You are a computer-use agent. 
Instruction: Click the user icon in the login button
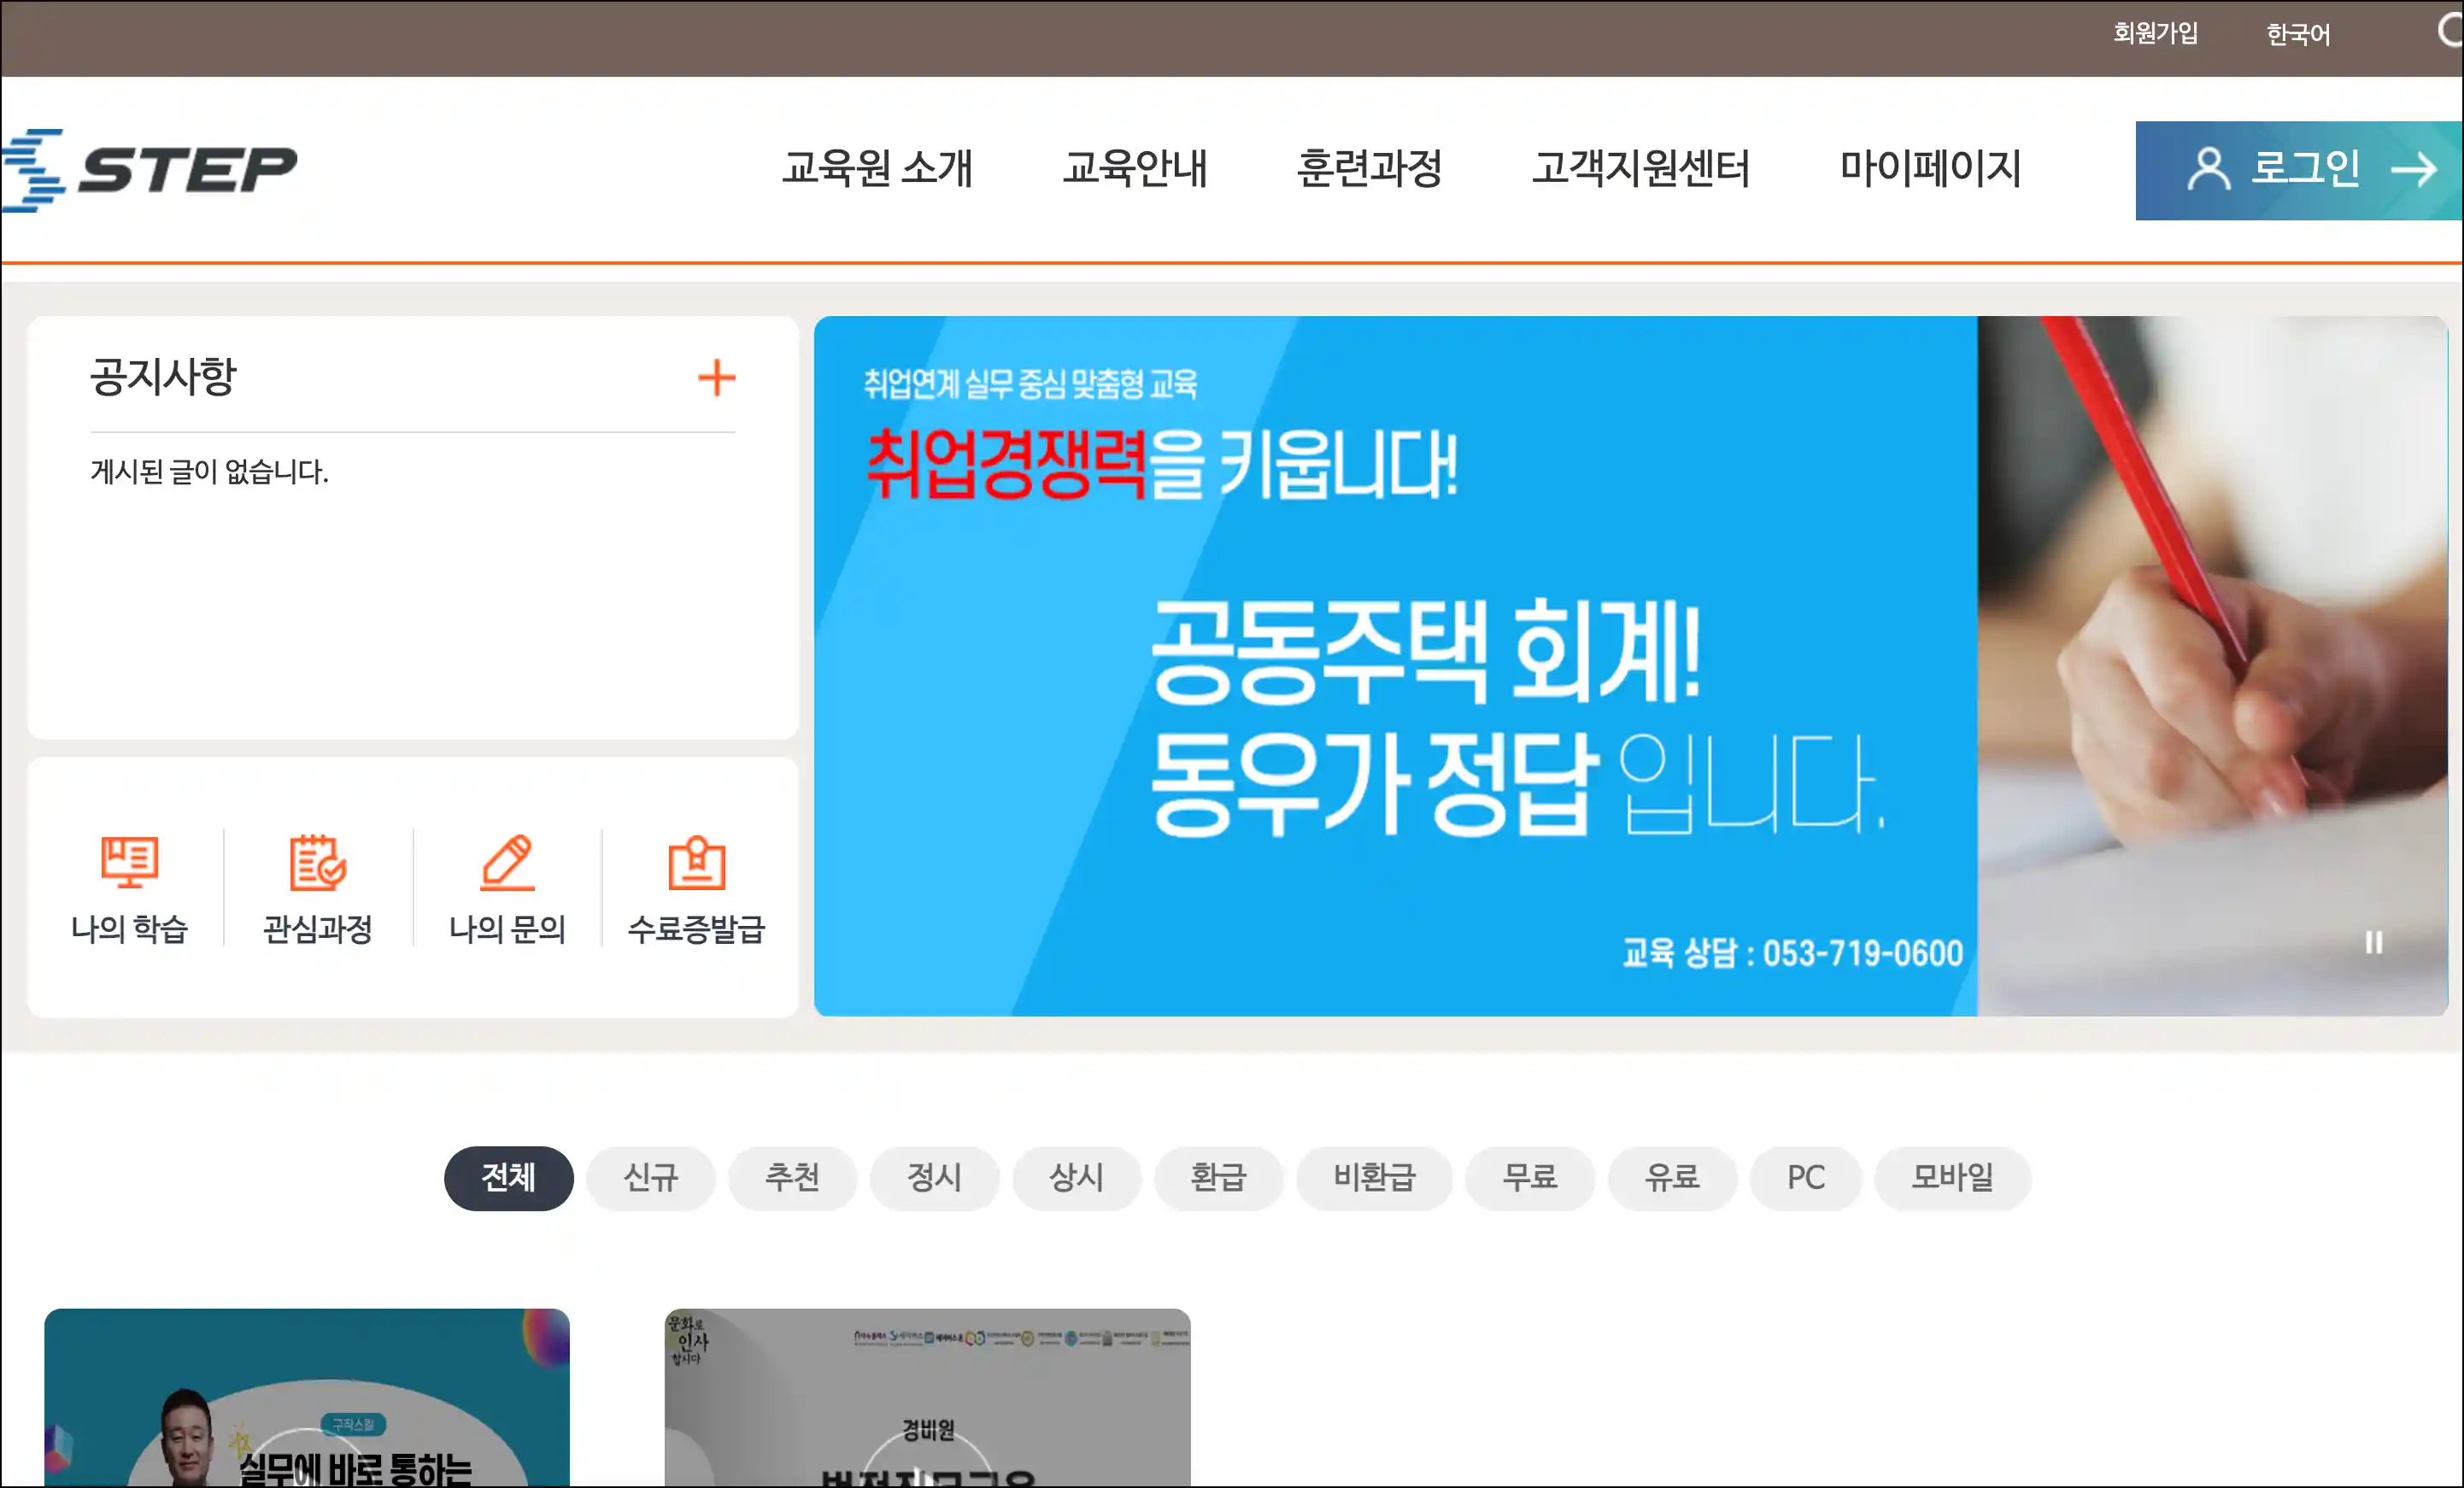click(2208, 169)
